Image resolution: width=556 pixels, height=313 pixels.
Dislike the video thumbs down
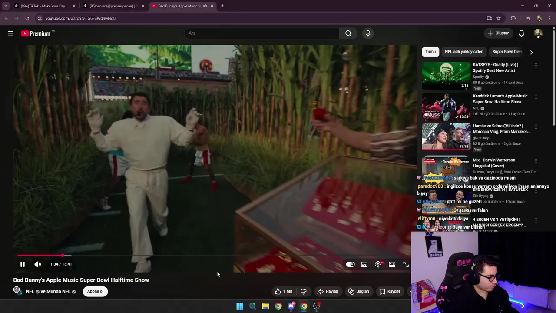coord(304,291)
